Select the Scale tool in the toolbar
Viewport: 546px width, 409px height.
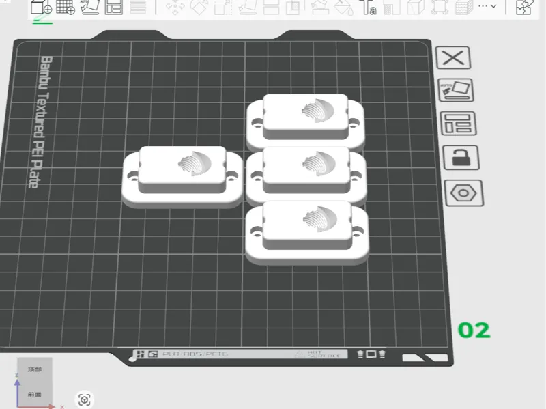click(x=223, y=7)
